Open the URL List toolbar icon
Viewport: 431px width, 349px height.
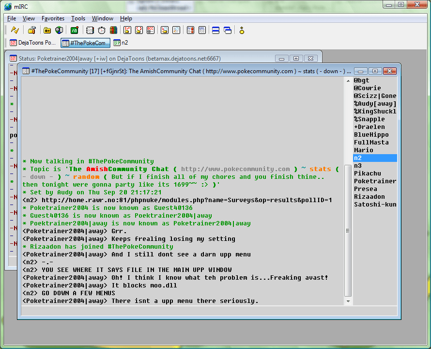202,30
